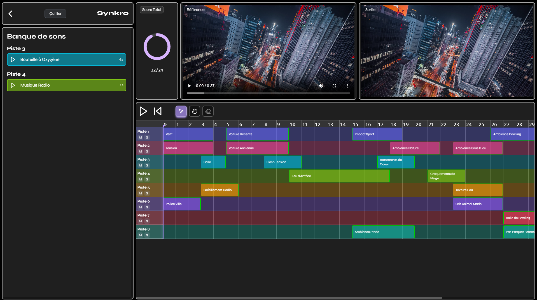Viewport: 537px width, 300px height.
Task: Select the Texture Eau clip
Action: tap(478, 190)
